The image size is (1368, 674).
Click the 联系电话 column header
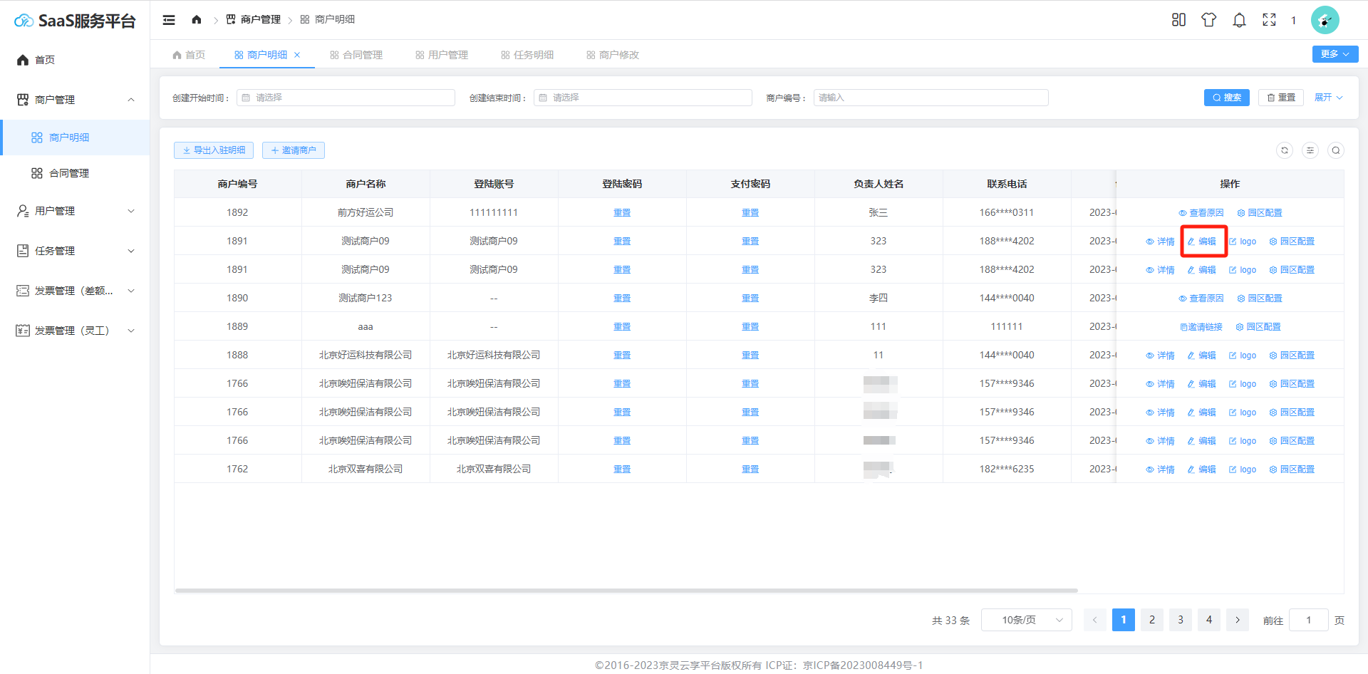coord(1007,184)
